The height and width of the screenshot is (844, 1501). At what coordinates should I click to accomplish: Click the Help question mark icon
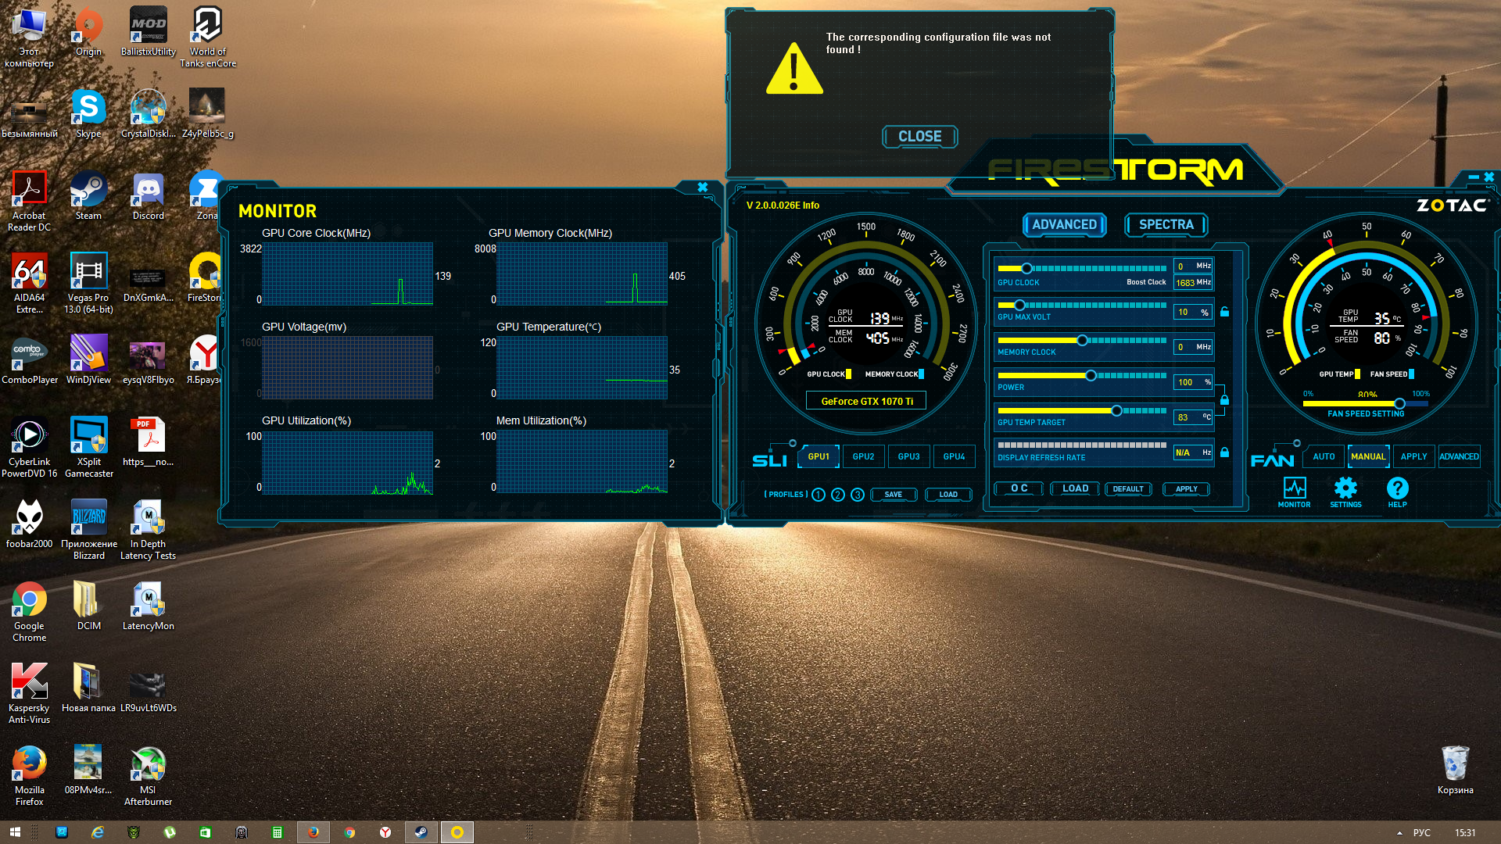[x=1397, y=489]
